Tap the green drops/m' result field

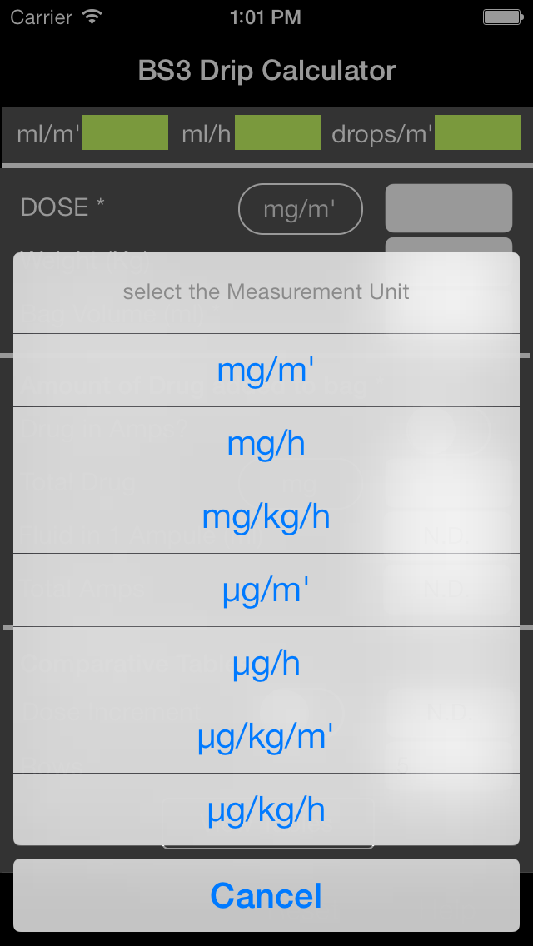click(x=478, y=133)
